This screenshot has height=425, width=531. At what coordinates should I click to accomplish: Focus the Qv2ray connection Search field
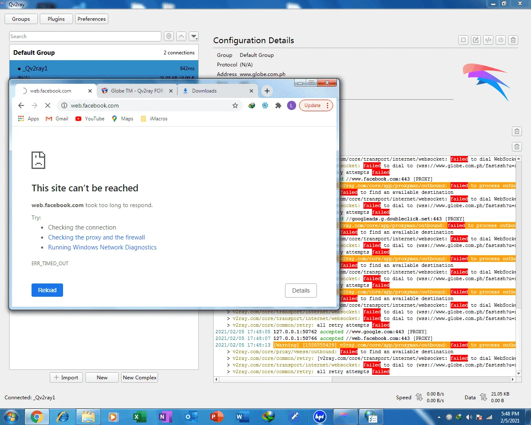click(85, 37)
